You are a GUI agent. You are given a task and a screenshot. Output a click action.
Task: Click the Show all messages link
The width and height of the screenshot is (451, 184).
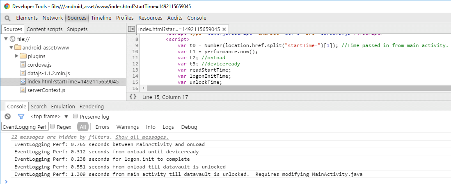(x=142, y=137)
